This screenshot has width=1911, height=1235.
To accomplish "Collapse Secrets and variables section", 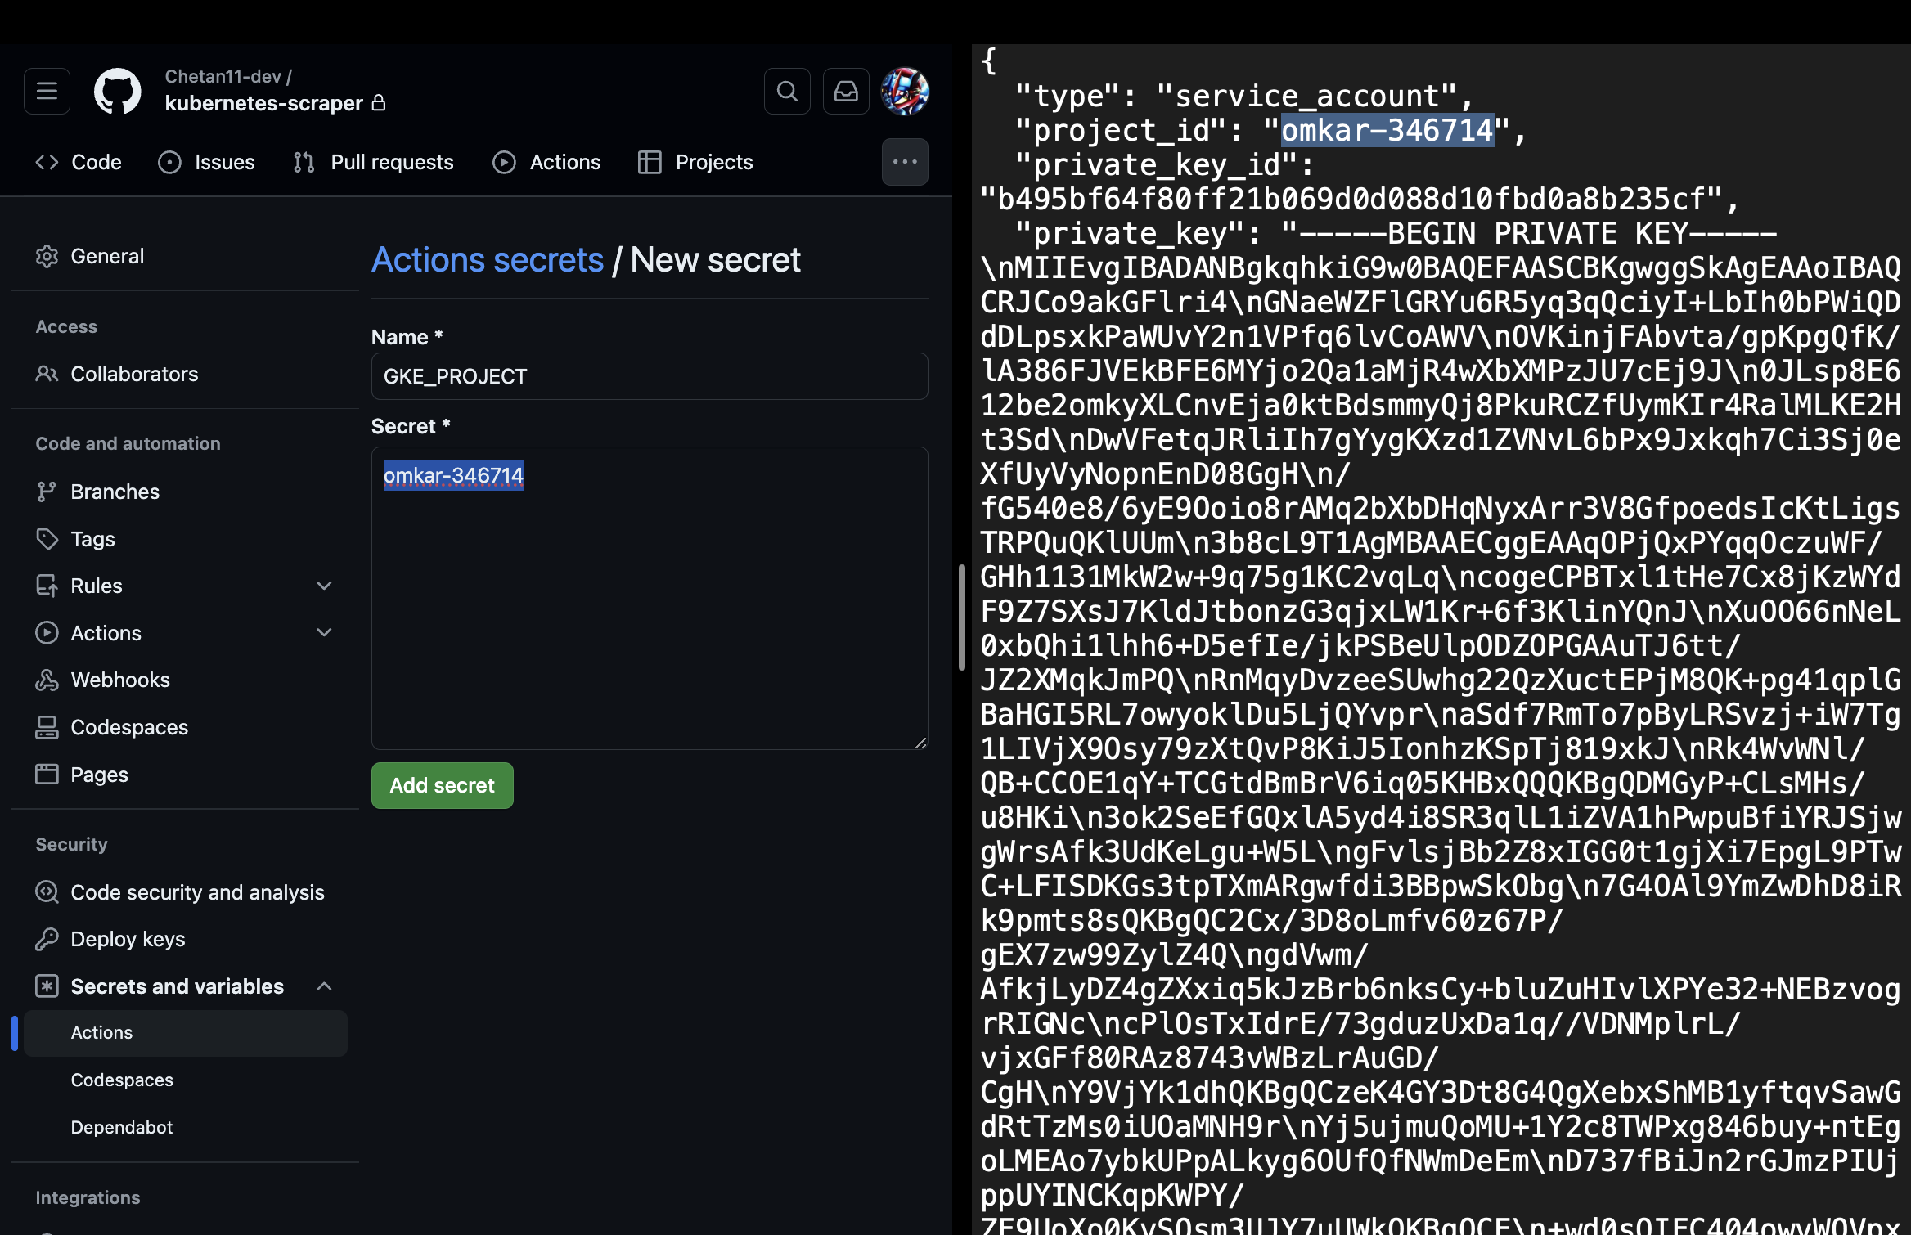I will [x=324, y=986].
